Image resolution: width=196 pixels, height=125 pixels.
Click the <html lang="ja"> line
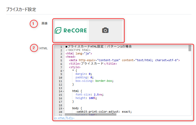79,54
